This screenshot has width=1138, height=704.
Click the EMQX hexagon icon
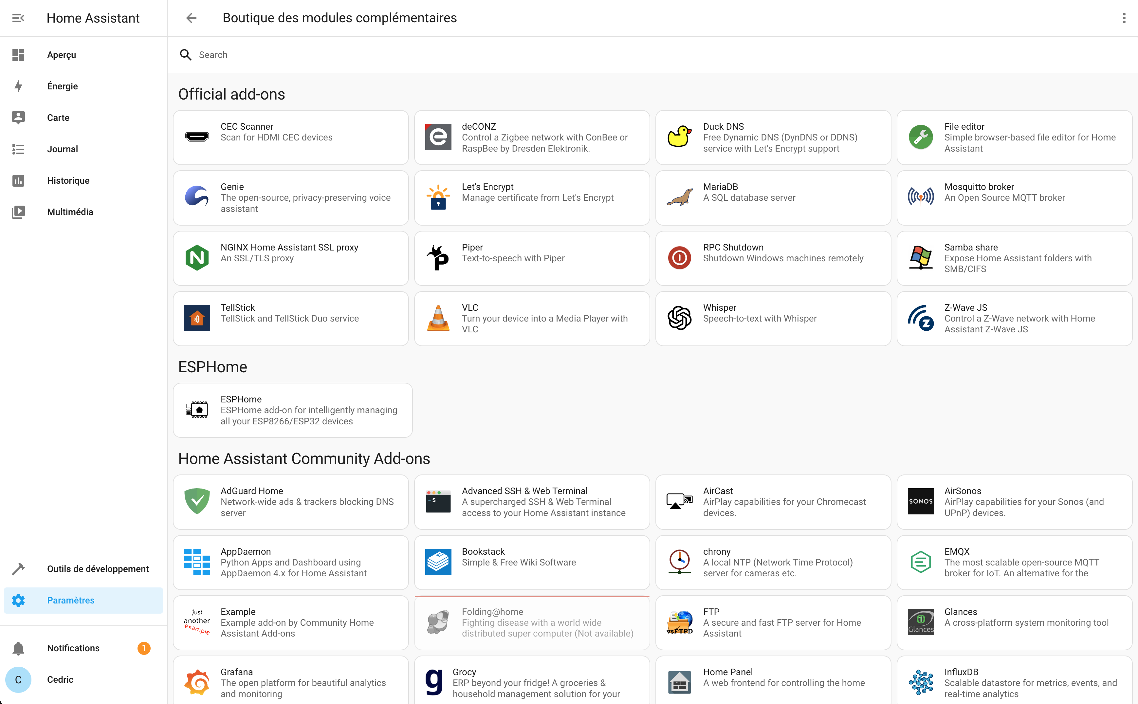[920, 562]
